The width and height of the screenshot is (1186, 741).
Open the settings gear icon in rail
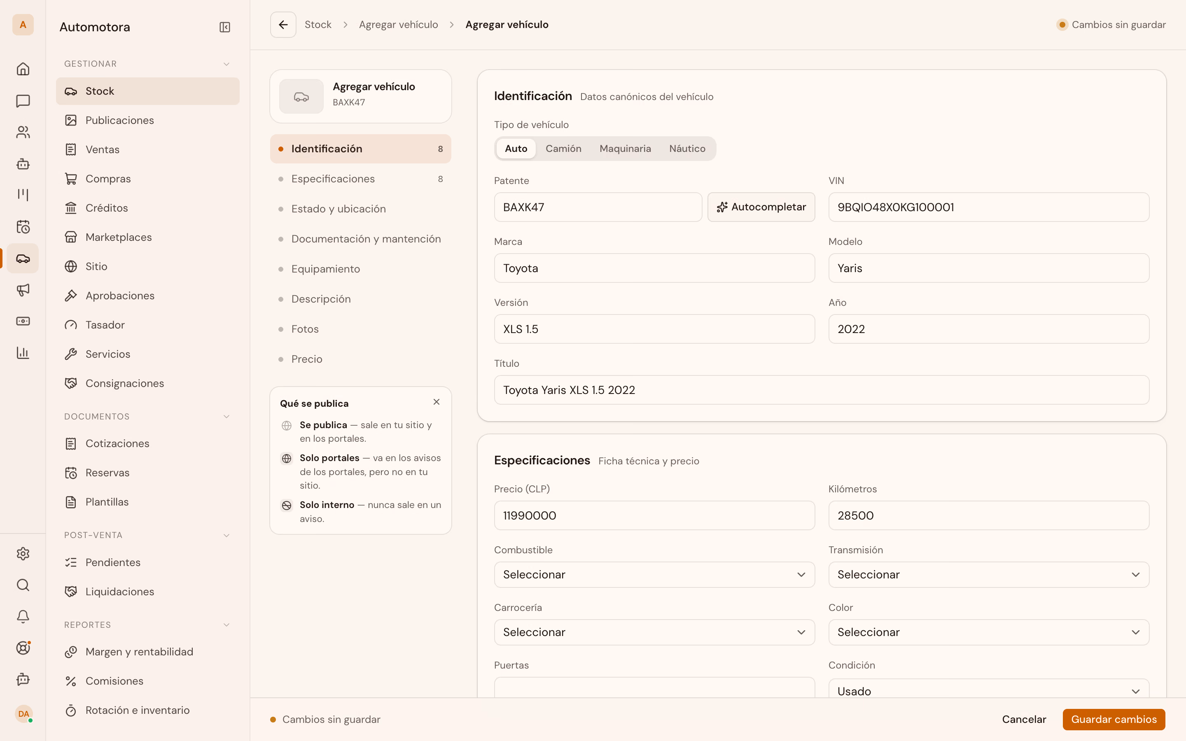(23, 554)
